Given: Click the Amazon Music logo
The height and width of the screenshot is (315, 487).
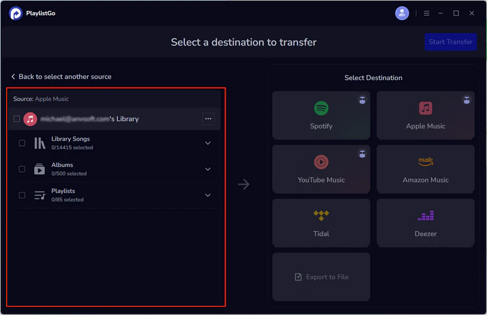Looking at the screenshot, I should tap(426, 161).
